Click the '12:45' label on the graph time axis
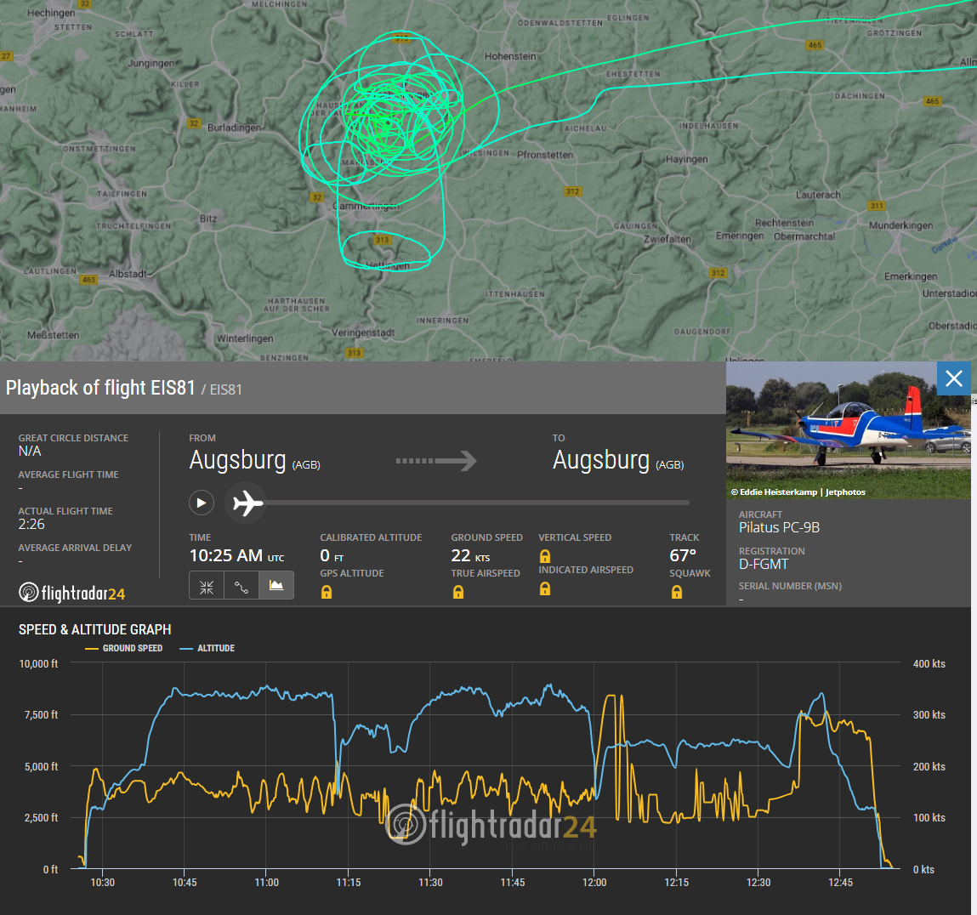977x915 pixels. [x=841, y=883]
